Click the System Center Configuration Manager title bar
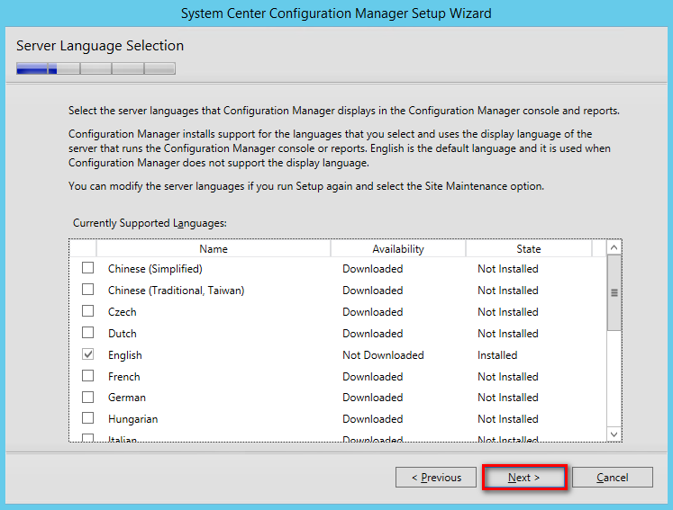This screenshot has width=673, height=510. 336,13
